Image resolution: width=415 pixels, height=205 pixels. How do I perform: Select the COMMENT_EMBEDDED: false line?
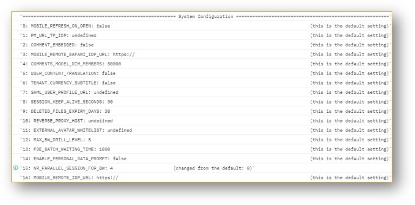coord(202,45)
